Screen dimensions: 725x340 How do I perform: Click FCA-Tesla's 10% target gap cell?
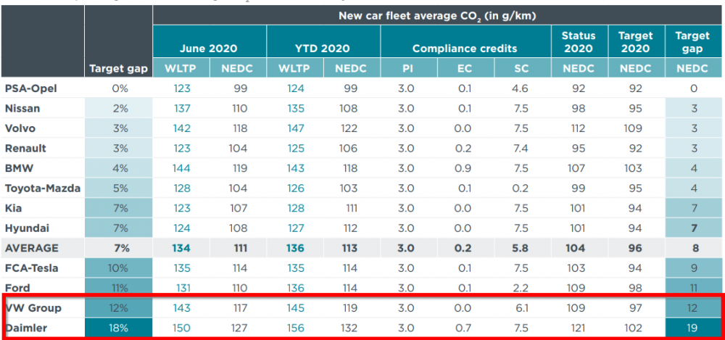point(119,268)
